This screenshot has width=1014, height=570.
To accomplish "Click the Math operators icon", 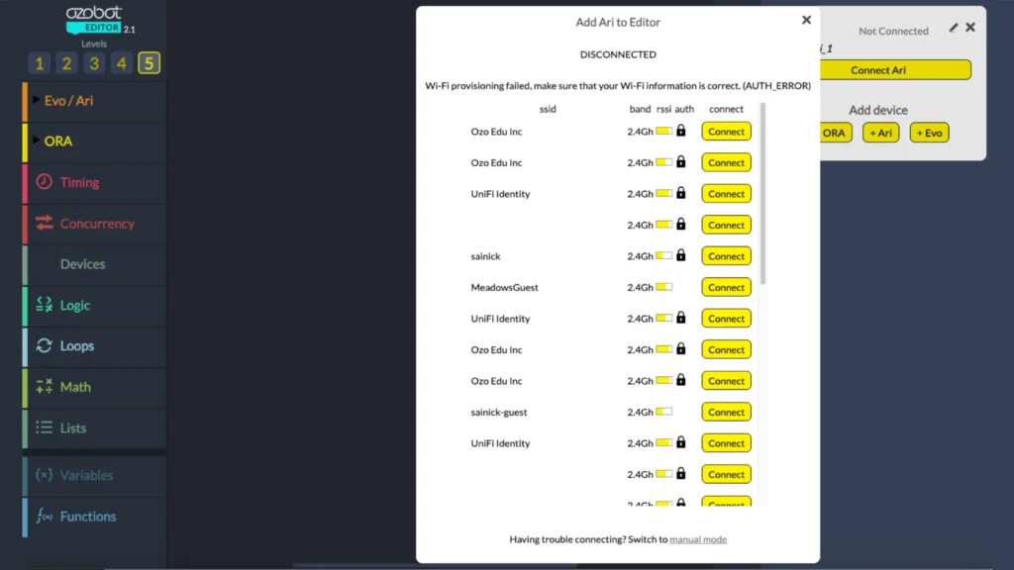I will (x=44, y=387).
